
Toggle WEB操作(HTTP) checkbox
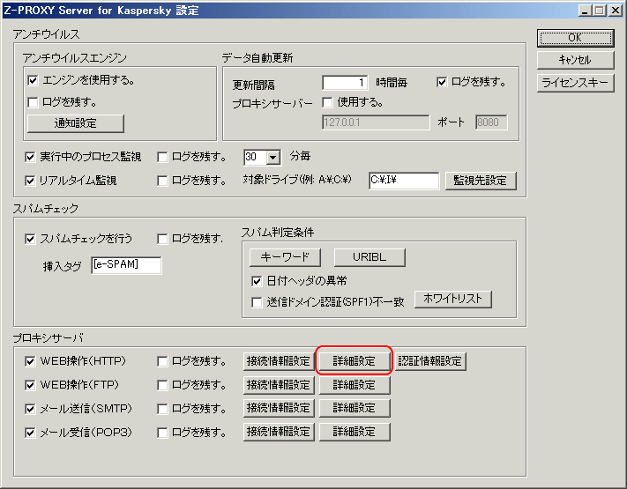coord(30,361)
